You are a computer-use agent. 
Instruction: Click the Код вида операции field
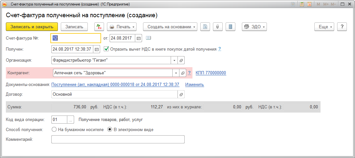tap(59, 120)
